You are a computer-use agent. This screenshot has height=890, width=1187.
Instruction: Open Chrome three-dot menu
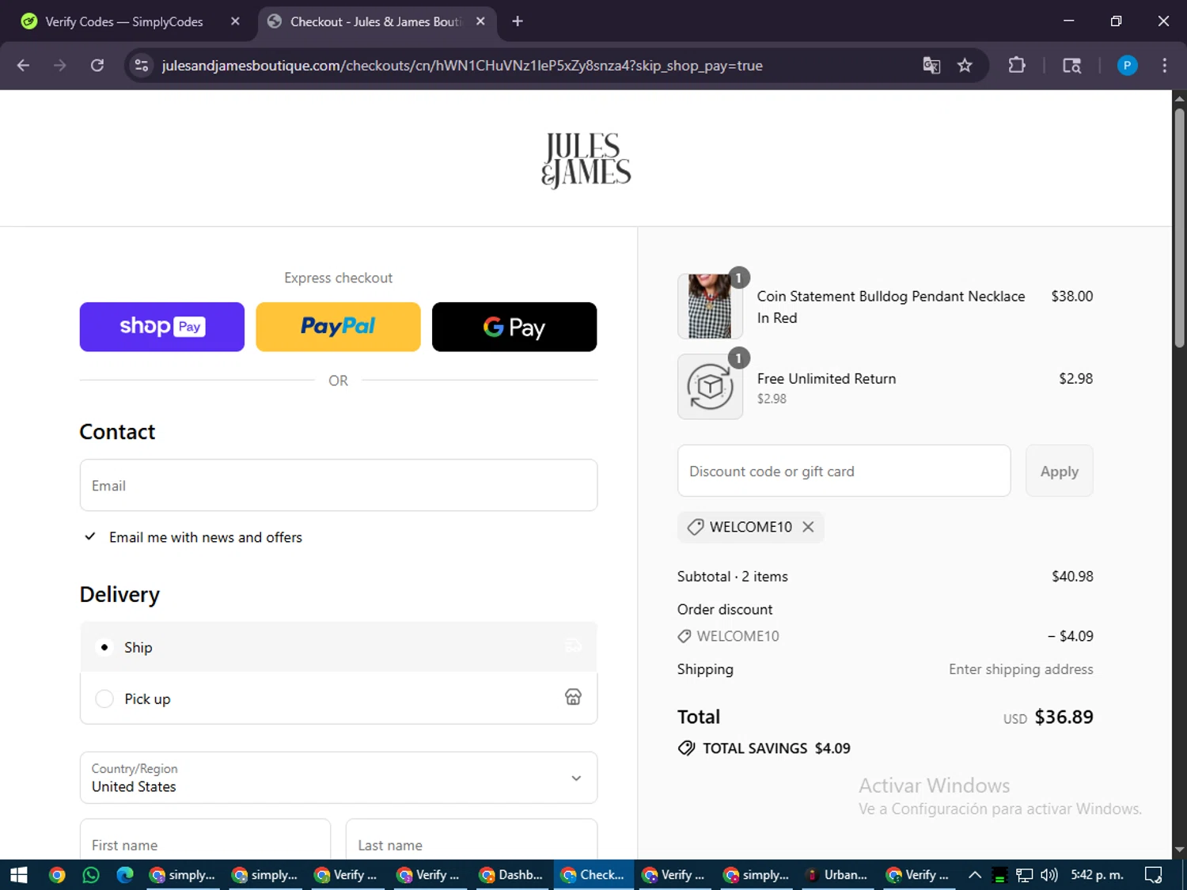pyautogui.click(x=1164, y=66)
